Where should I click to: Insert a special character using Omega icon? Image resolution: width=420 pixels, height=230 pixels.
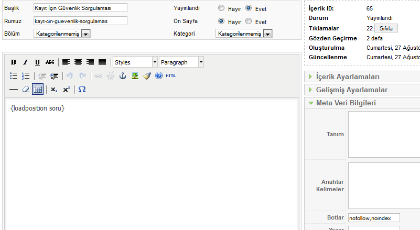pos(82,90)
